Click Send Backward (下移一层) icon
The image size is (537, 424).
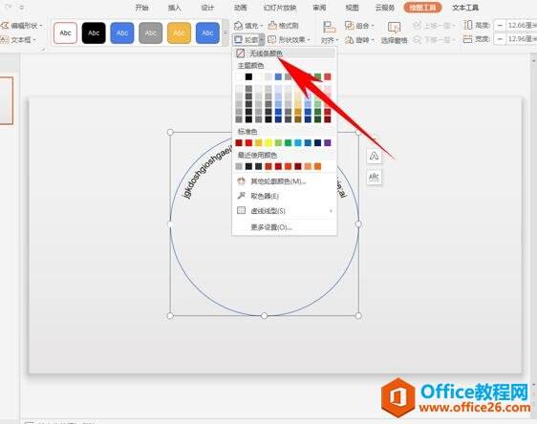click(417, 40)
